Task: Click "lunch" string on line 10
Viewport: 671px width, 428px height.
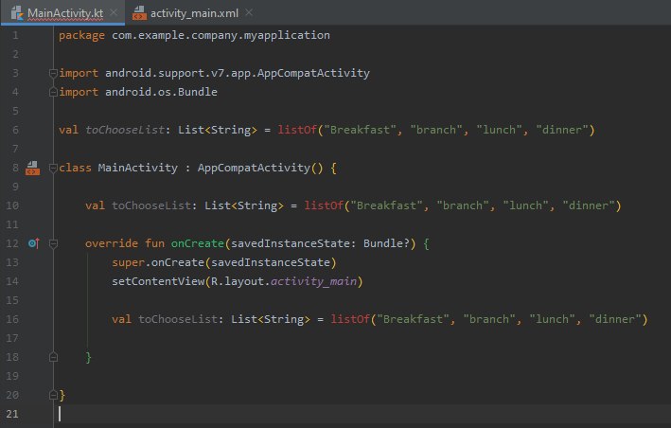Action: 525,205
